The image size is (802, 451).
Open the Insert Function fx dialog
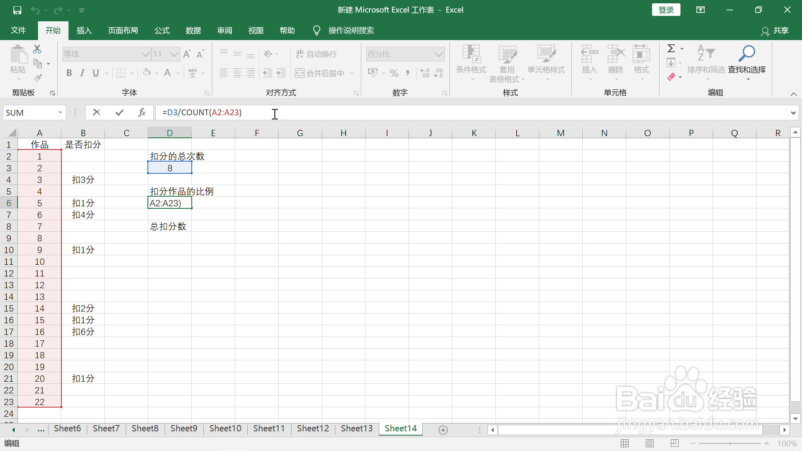tap(142, 112)
